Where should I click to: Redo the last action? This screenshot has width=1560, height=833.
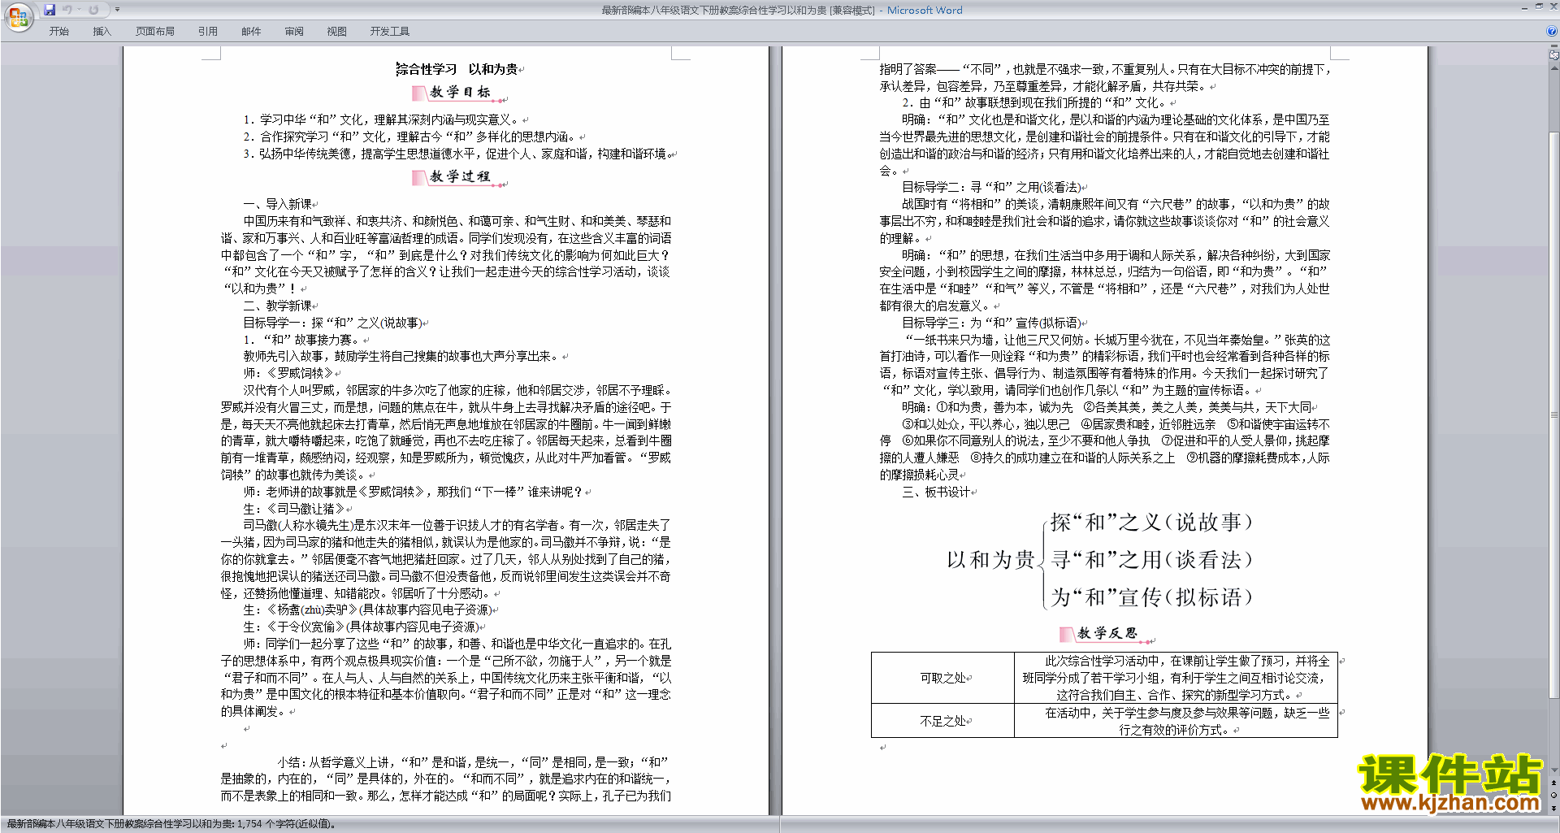pos(93,10)
